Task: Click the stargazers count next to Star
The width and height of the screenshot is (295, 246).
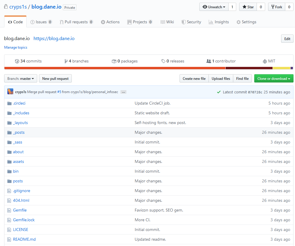Action: point(261,7)
